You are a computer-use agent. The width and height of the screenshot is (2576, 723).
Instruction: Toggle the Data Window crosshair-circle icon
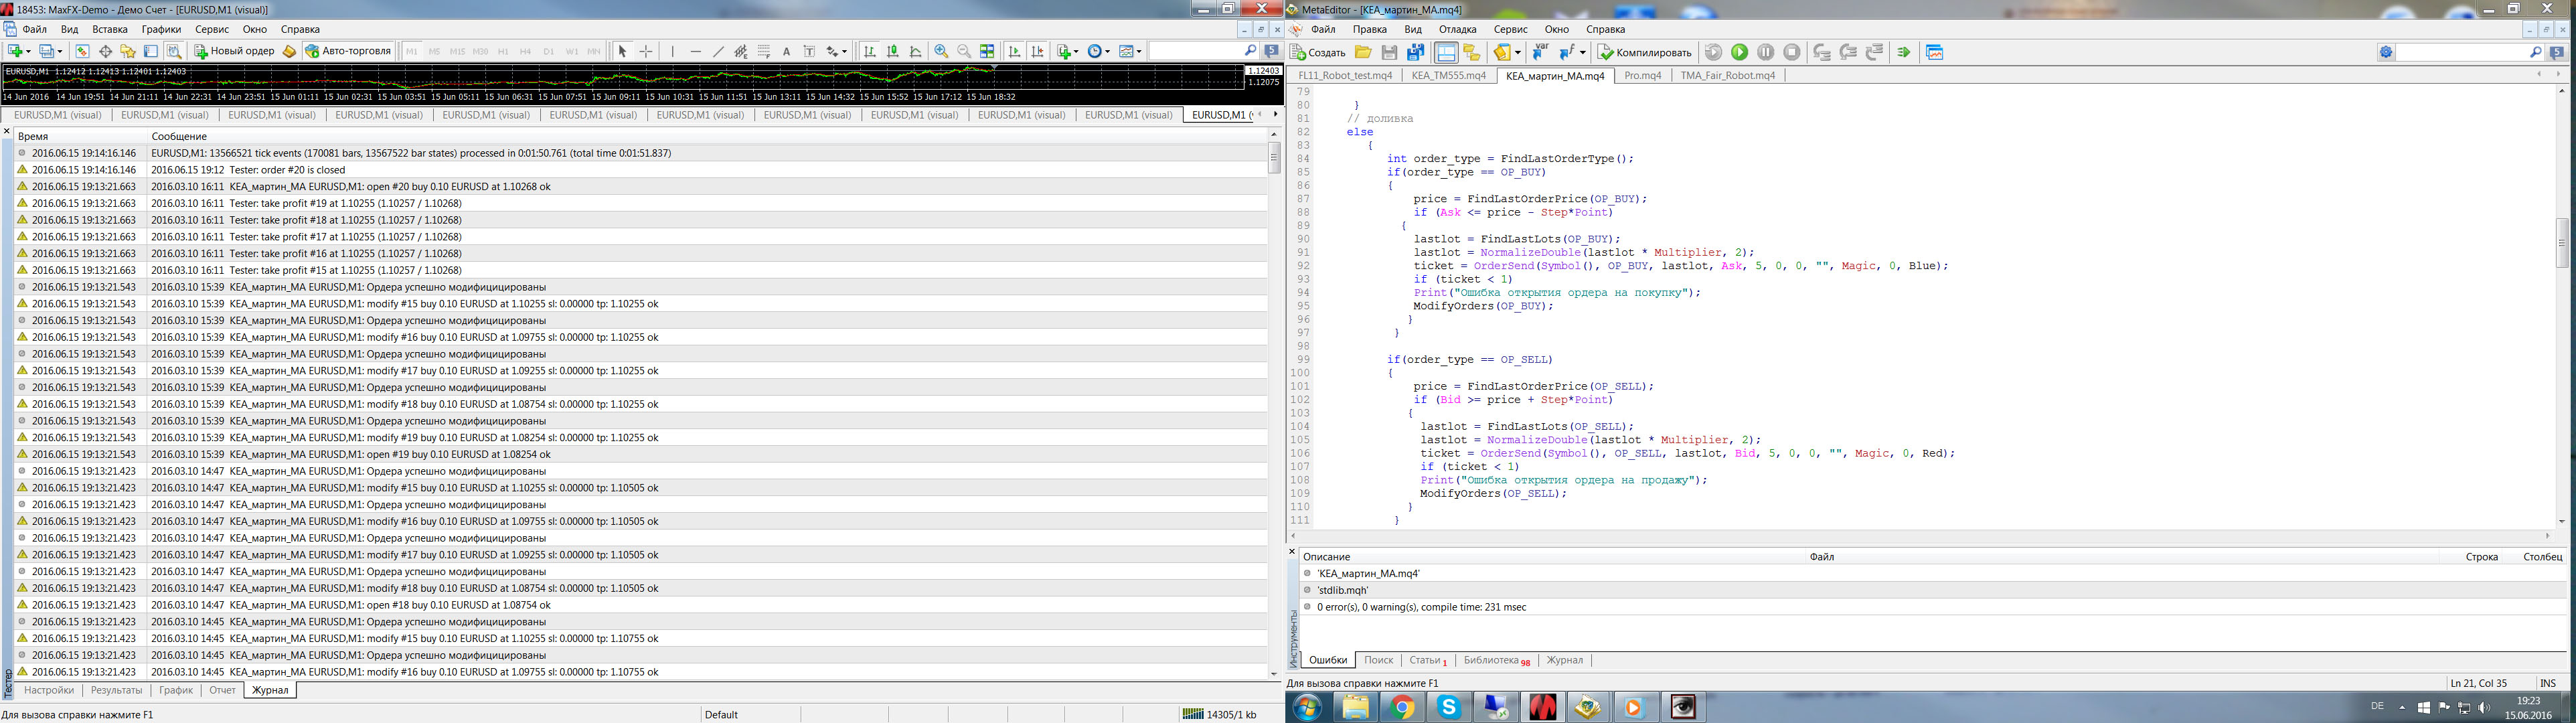coord(105,51)
